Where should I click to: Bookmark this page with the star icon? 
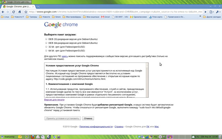point(26,12)
